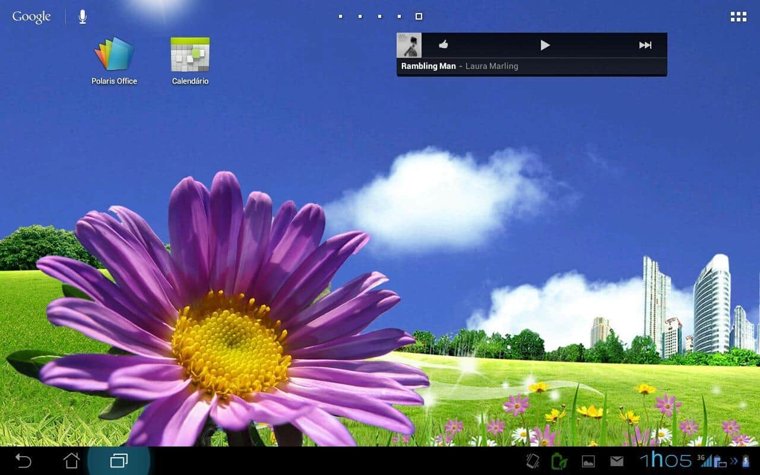Tap the 1h05 clock in status bar
The height and width of the screenshot is (475, 760).
[x=665, y=460]
